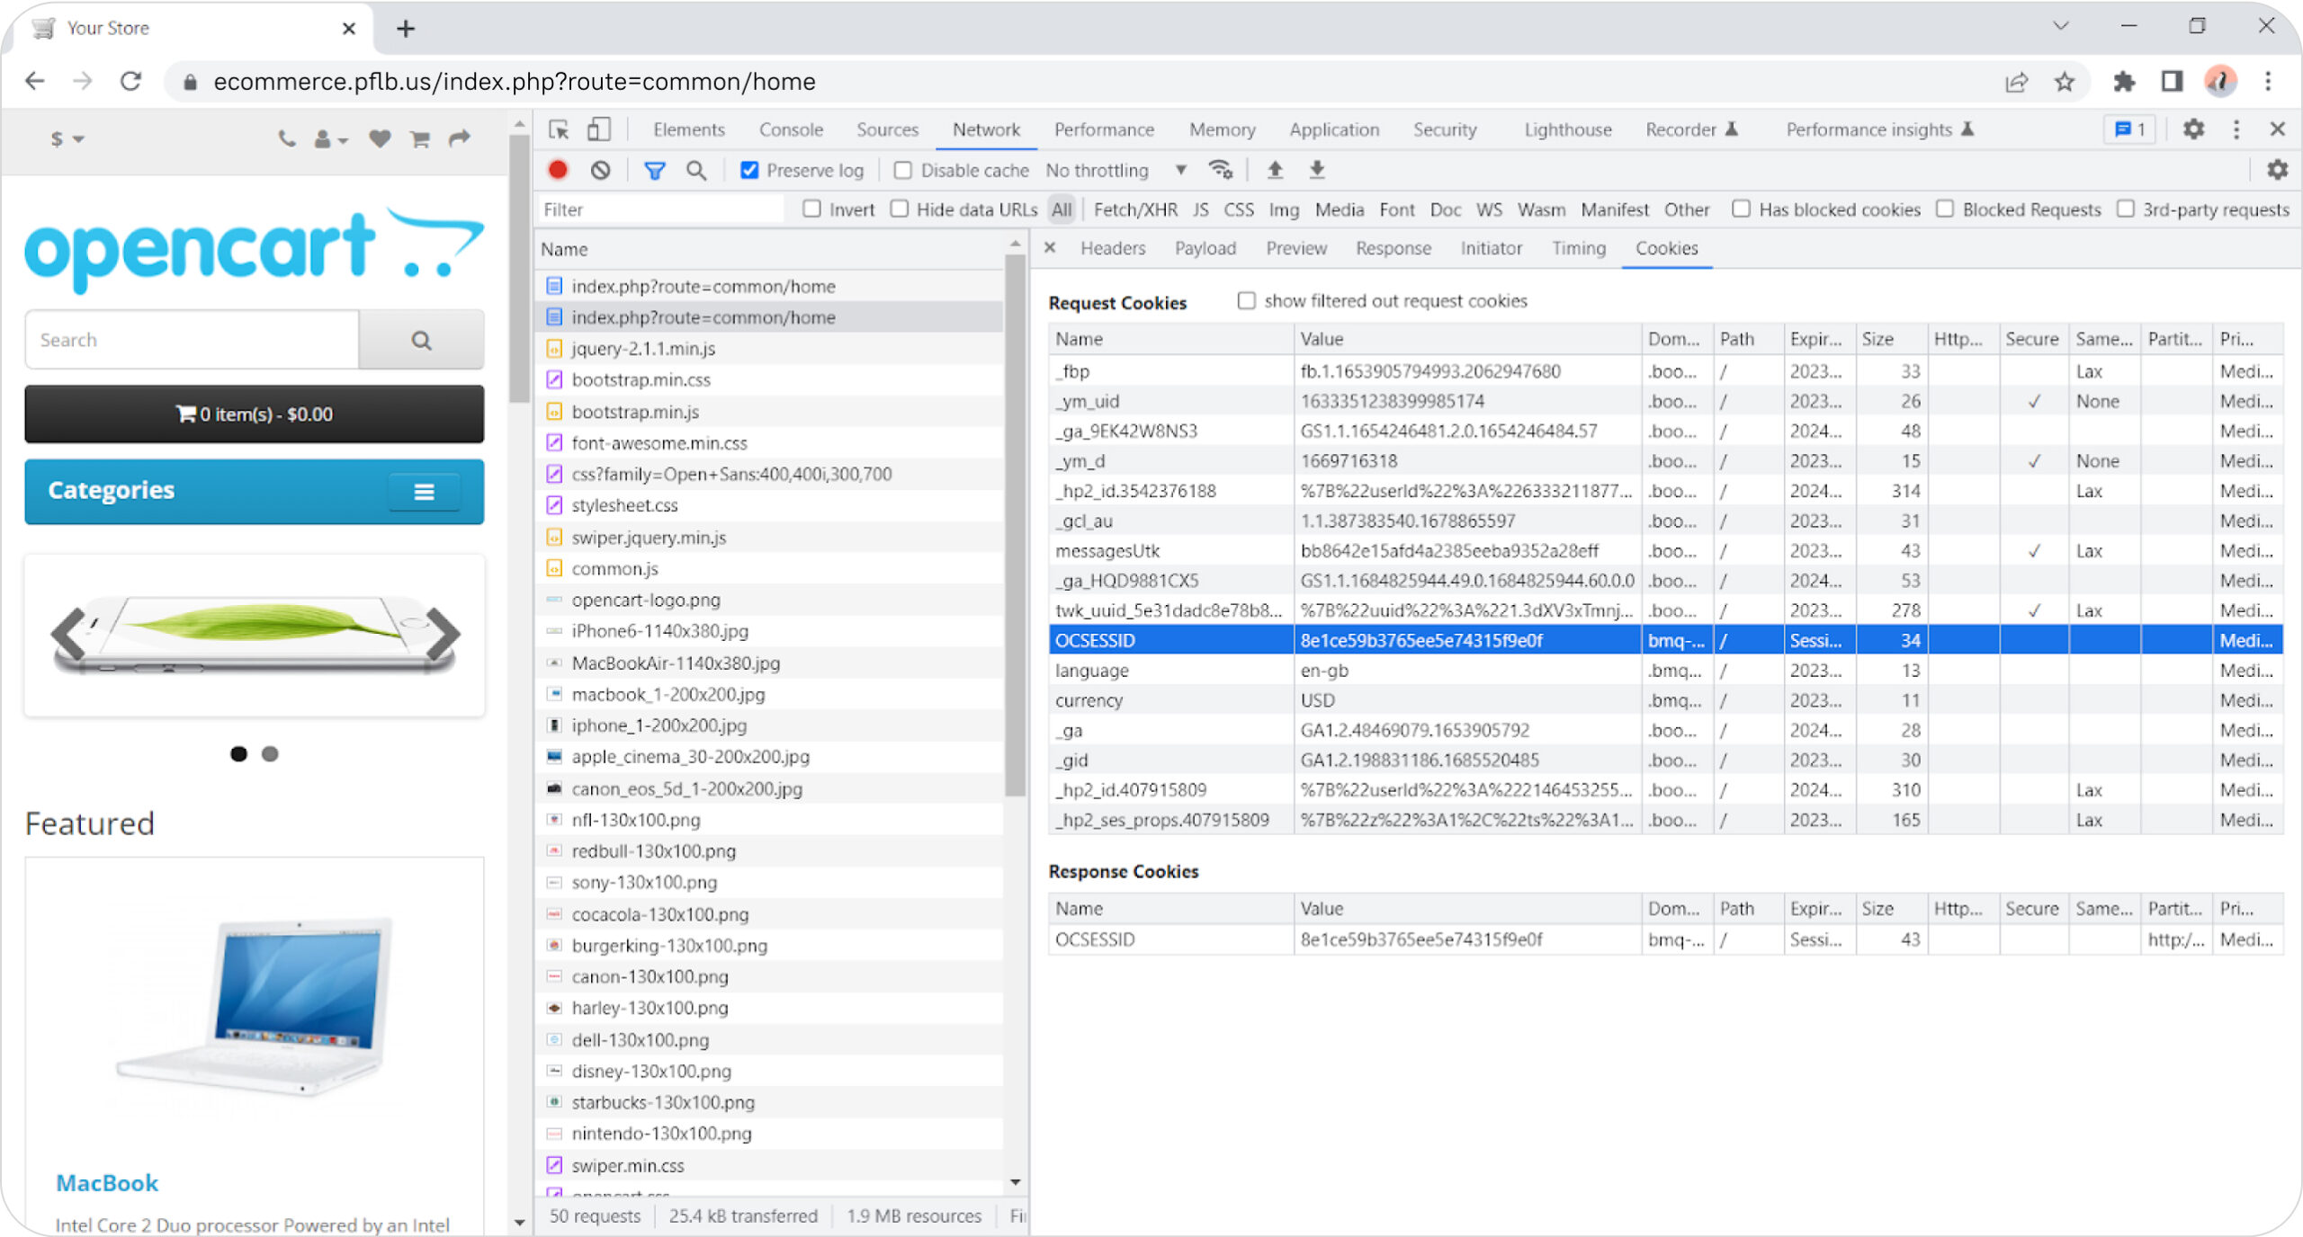
Task: Click the filter icon in Network toolbar
Action: [652, 171]
